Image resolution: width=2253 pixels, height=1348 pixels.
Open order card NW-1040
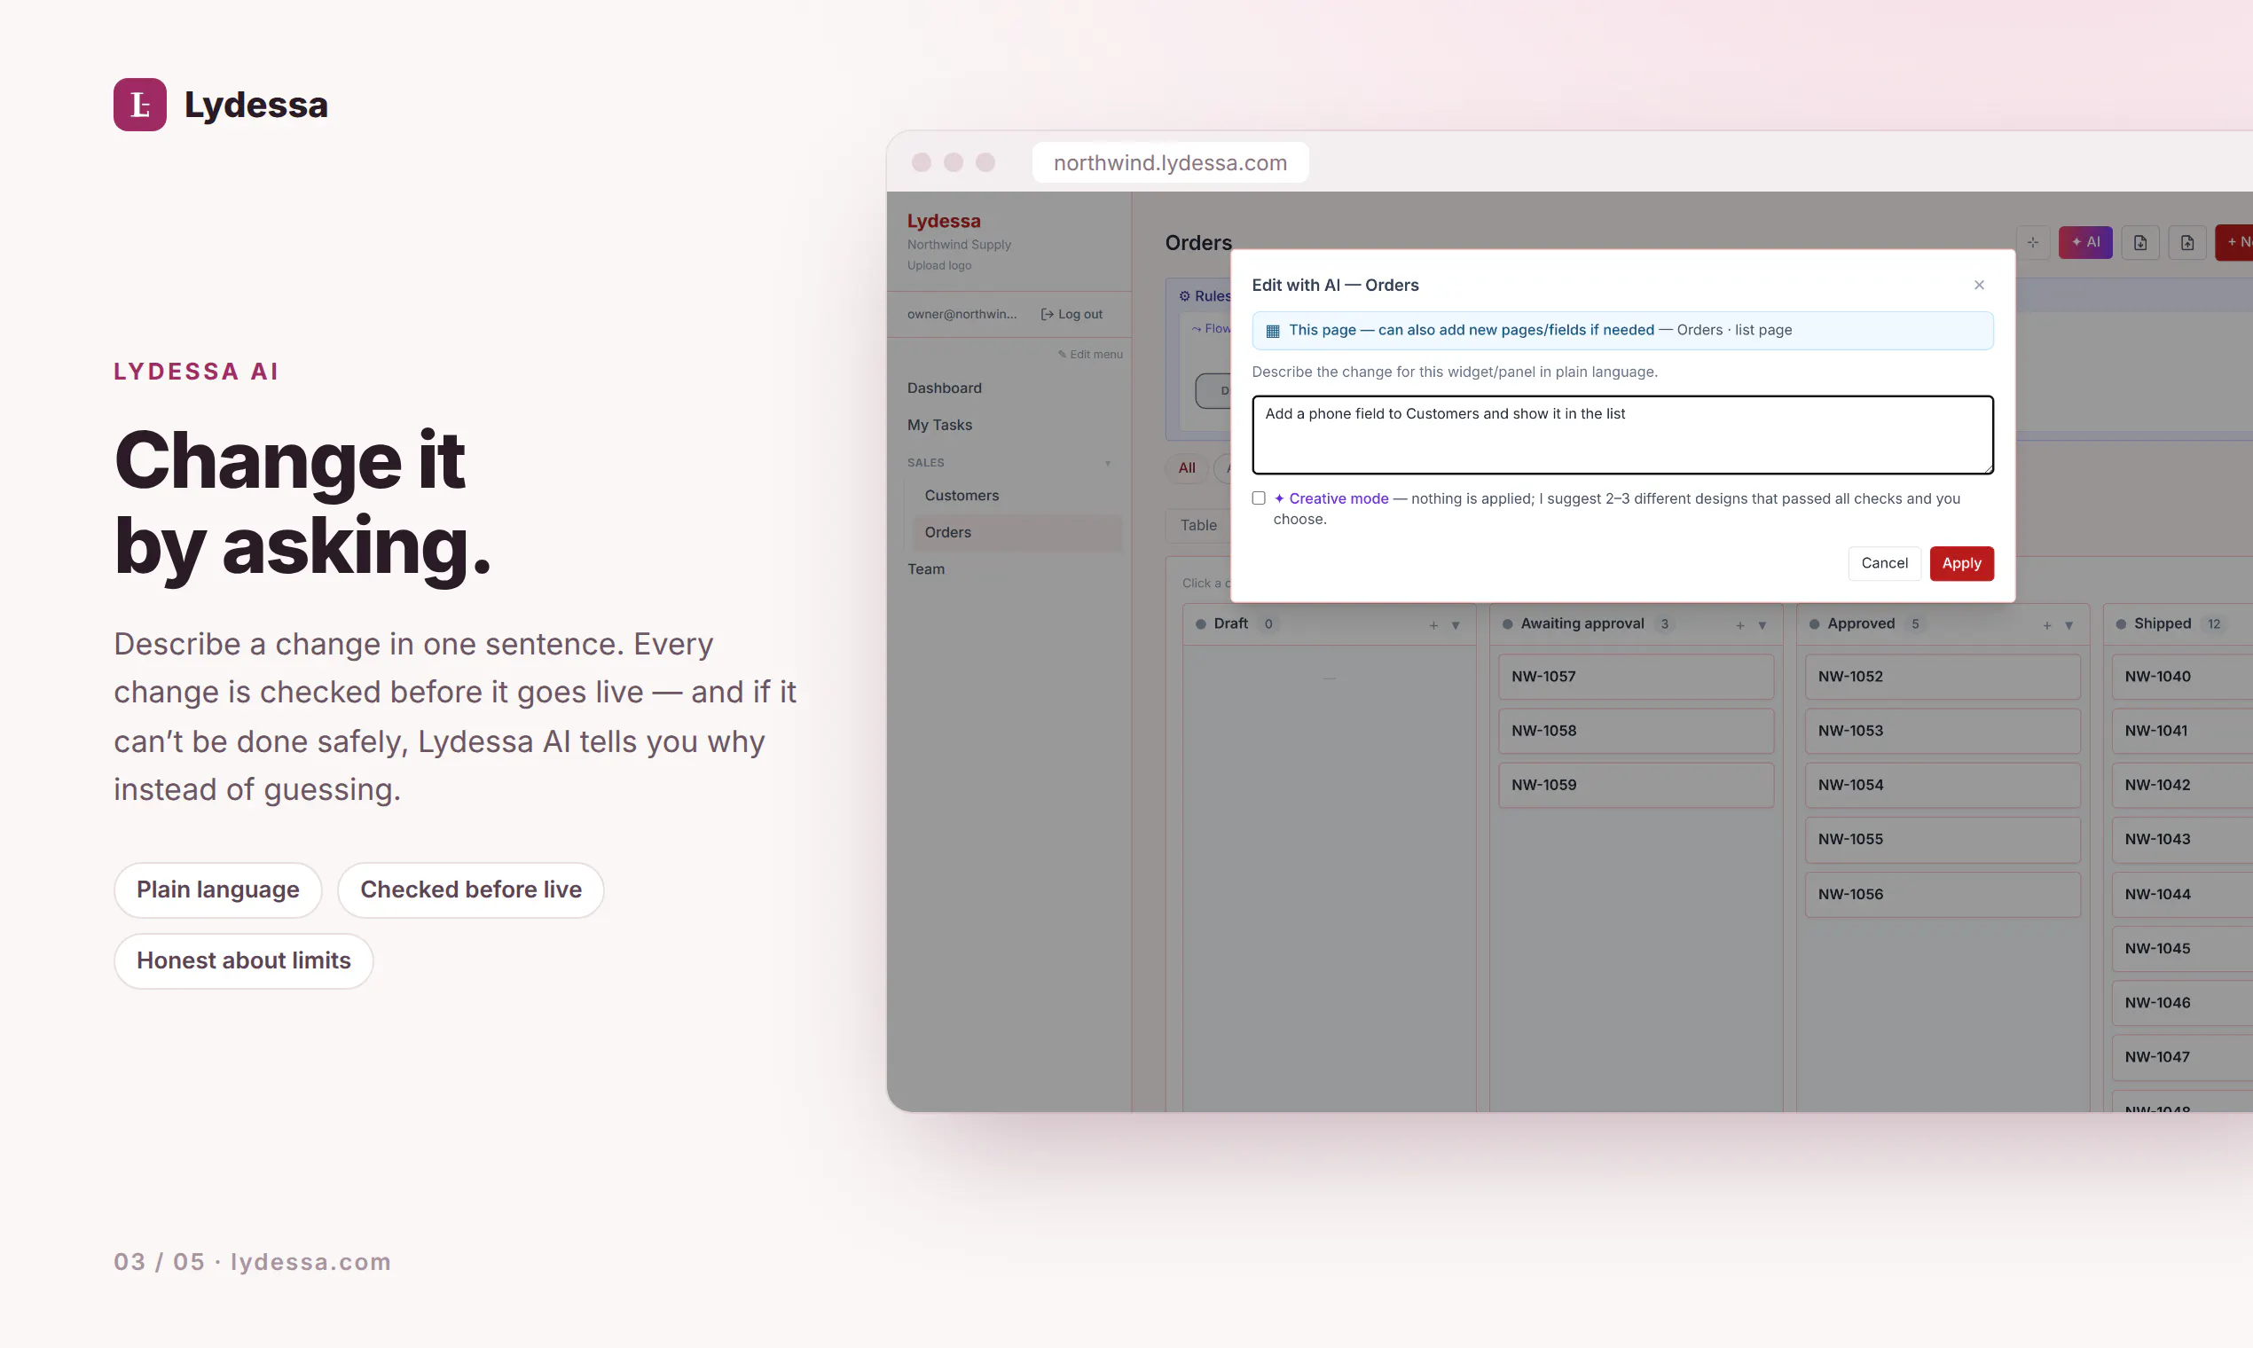2182,677
